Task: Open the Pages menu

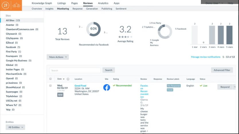Action: (75, 3)
